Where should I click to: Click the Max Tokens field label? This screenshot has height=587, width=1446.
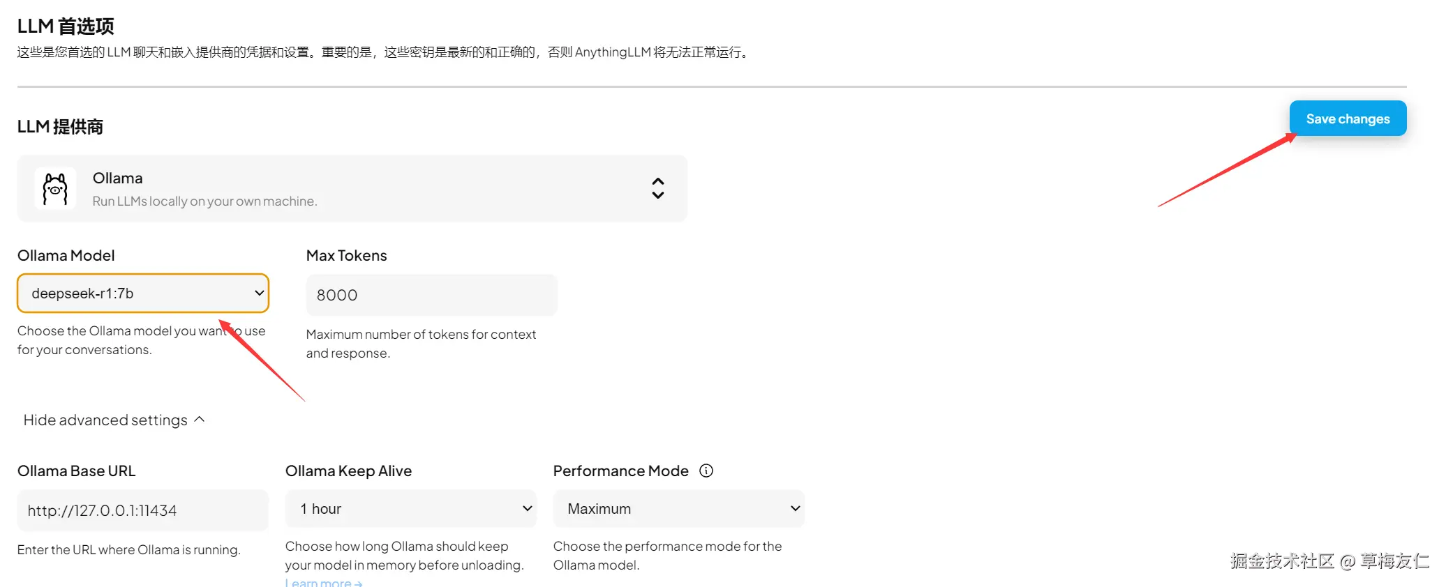(x=347, y=256)
